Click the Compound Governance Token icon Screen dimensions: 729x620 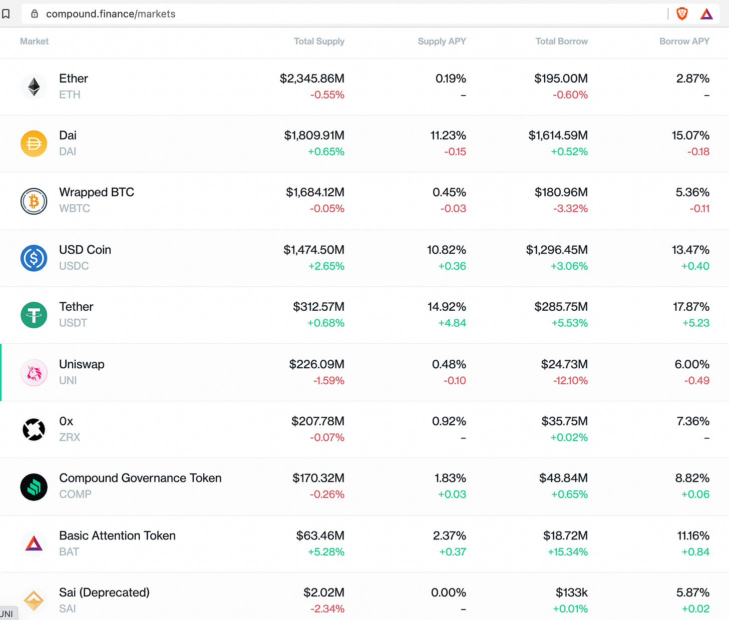(x=34, y=487)
